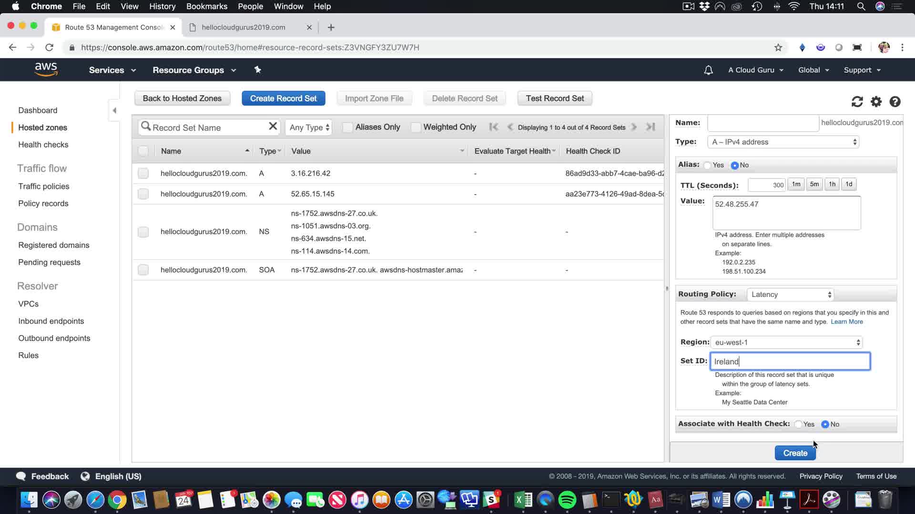Select Yes for Associate with Health Check
915x514 pixels.
pyautogui.click(x=798, y=424)
